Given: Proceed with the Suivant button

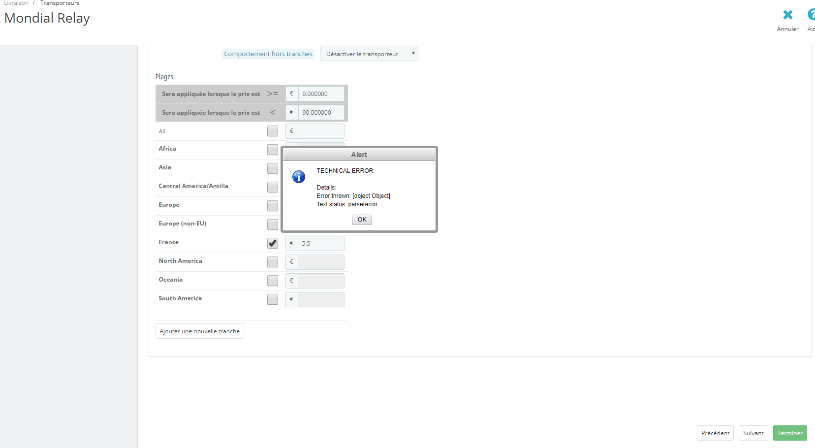Looking at the screenshot, I should click(753, 433).
